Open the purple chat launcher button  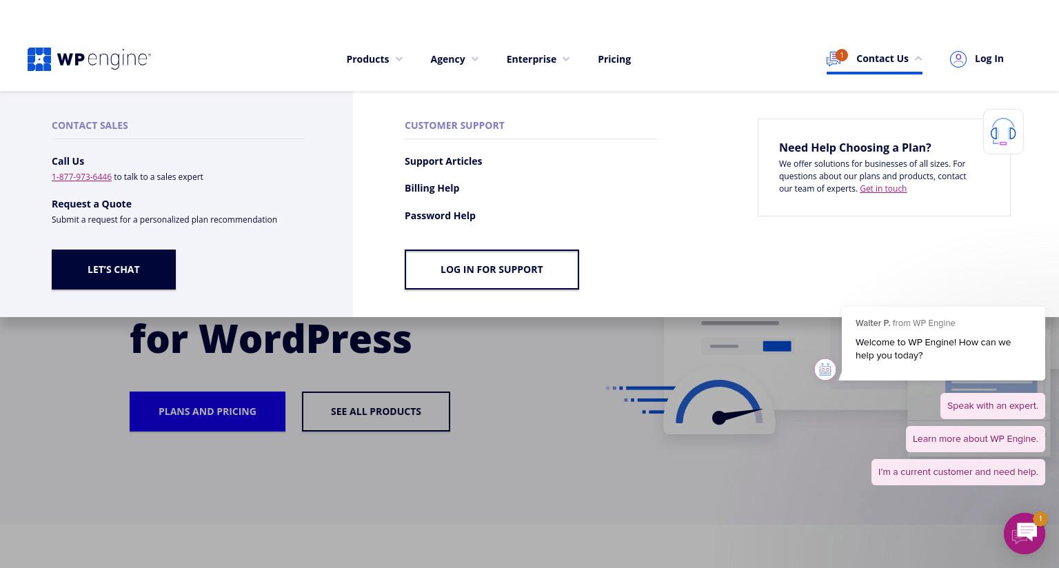1025,533
